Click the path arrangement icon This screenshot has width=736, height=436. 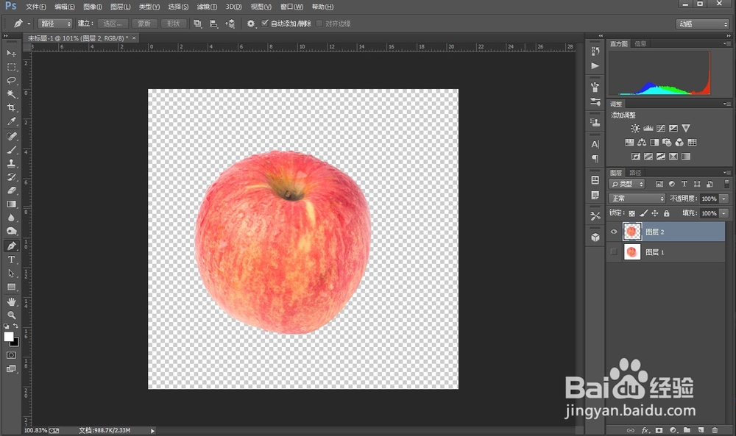pos(230,24)
